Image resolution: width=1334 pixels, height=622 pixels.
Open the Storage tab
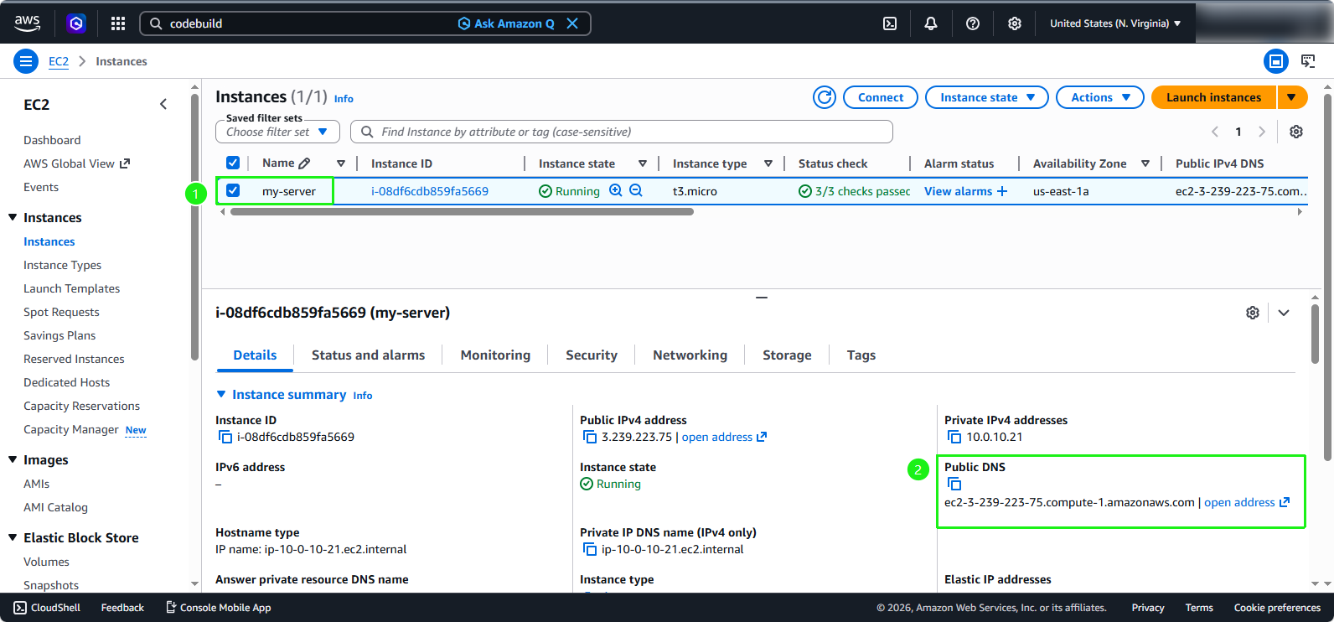(x=787, y=355)
